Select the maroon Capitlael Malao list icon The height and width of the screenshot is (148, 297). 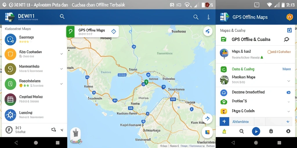[x=10, y=99]
